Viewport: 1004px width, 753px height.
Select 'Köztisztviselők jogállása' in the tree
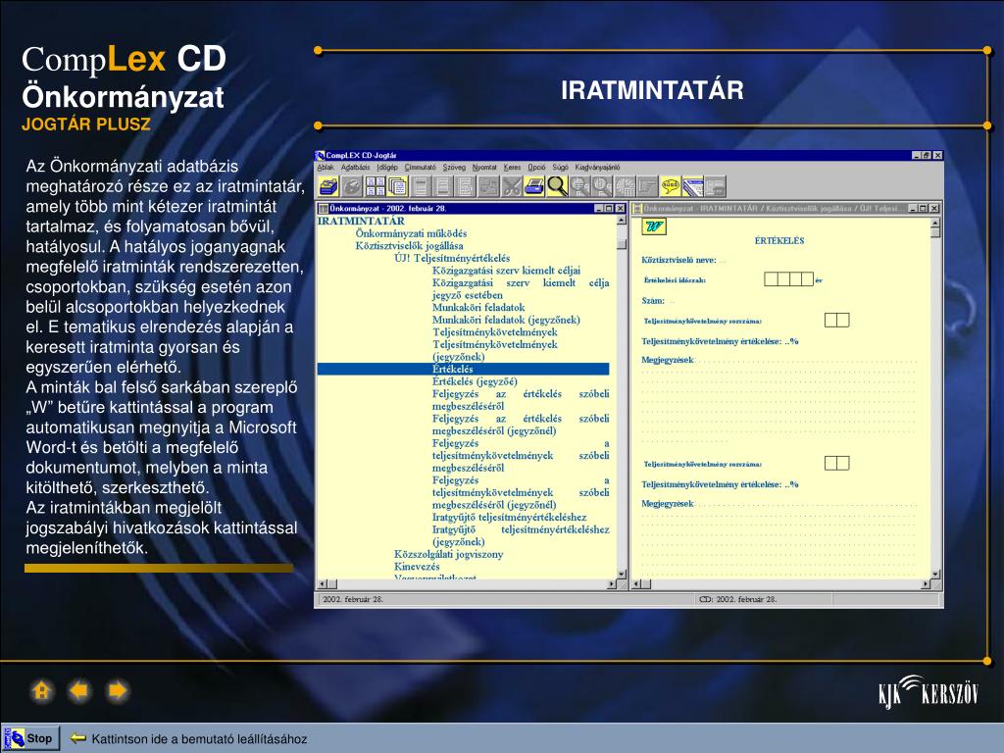[409, 245]
